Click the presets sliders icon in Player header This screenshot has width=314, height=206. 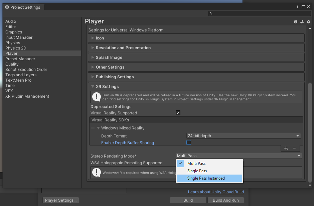coord(302,21)
